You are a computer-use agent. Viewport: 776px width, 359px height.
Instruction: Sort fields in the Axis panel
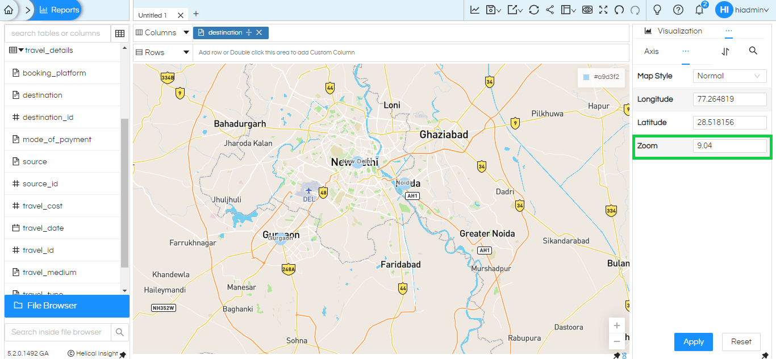(x=725, y=51)
